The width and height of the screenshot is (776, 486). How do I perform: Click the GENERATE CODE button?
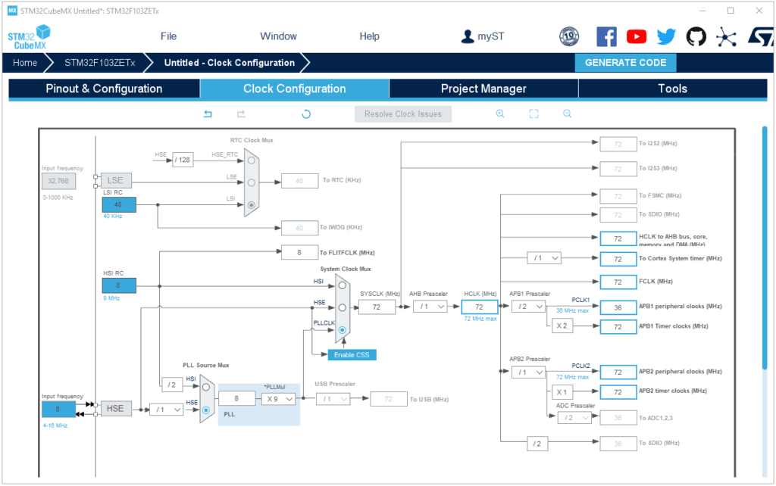(625, 63)
